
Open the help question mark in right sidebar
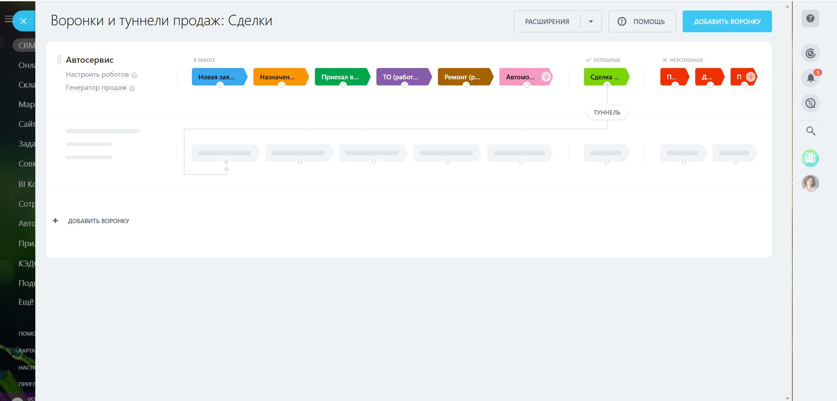pyautogui.click(x=810, y=18)
